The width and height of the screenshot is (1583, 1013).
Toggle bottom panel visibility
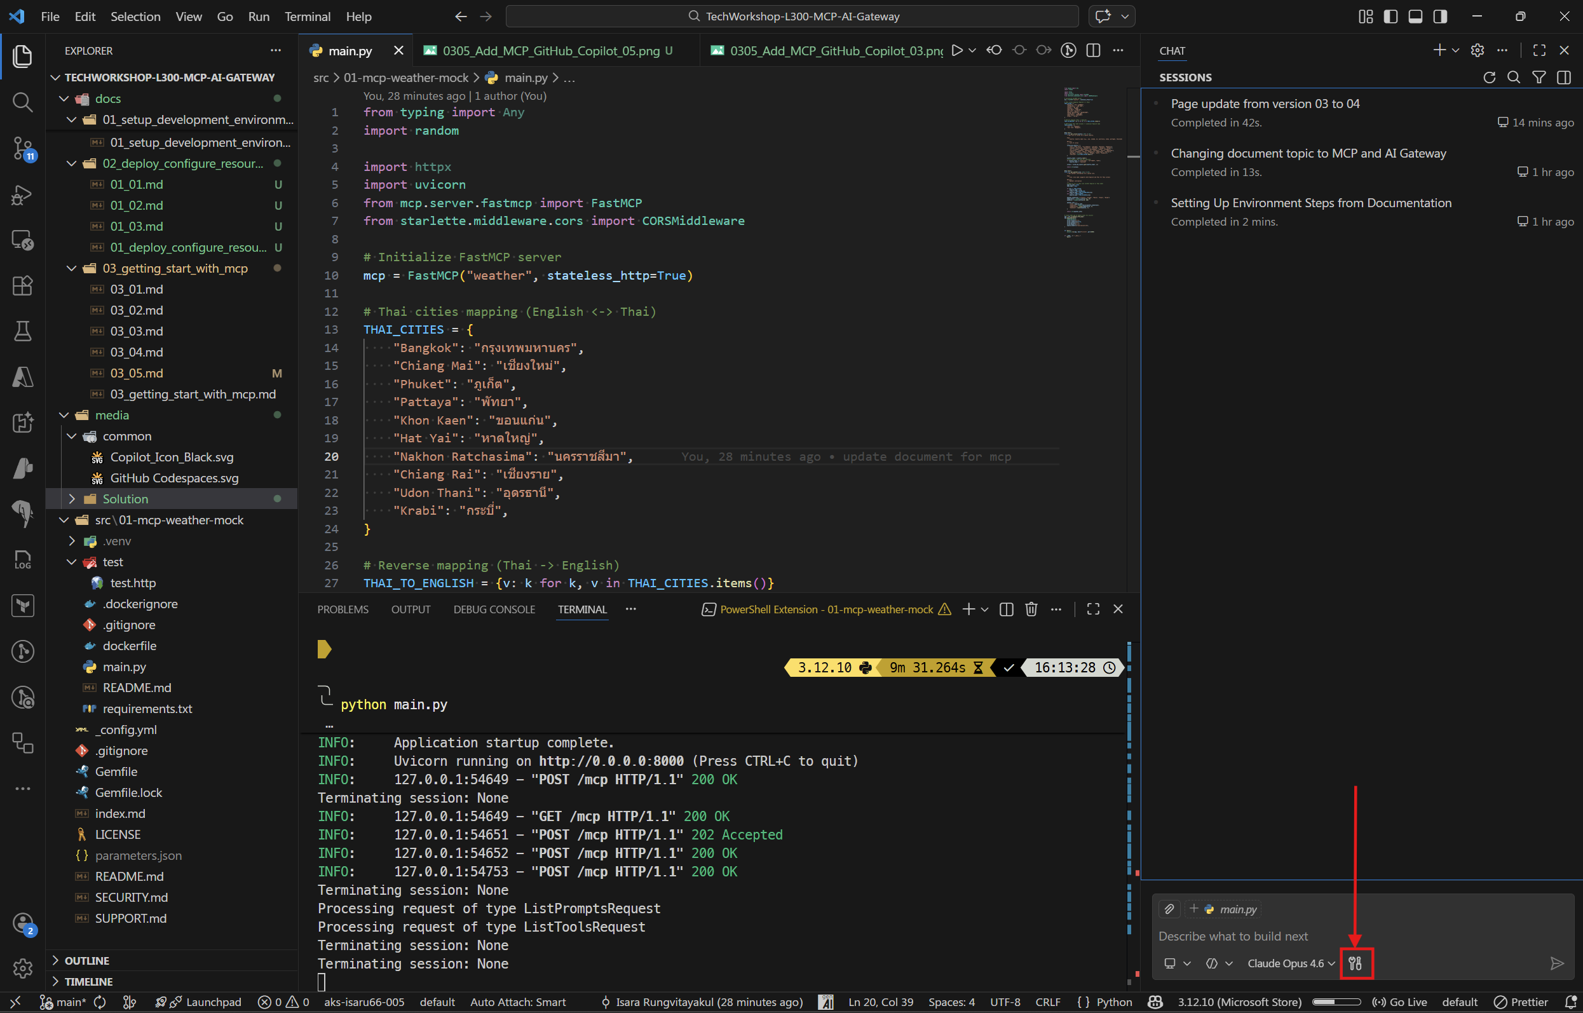click(x=1416, y=17)
